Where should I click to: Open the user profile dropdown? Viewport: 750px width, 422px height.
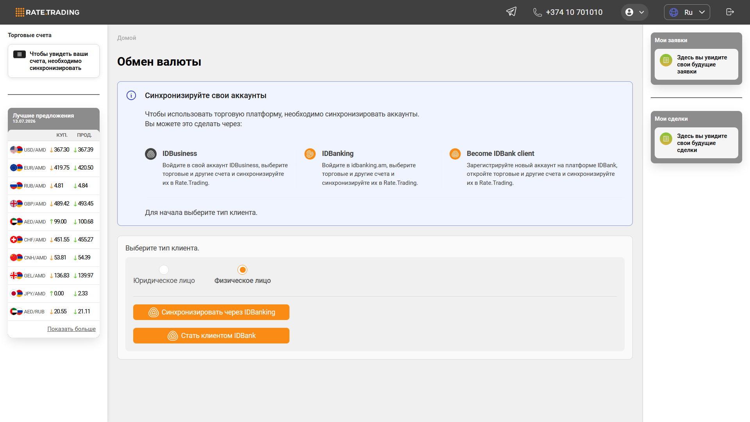click(x=634, y=12)
